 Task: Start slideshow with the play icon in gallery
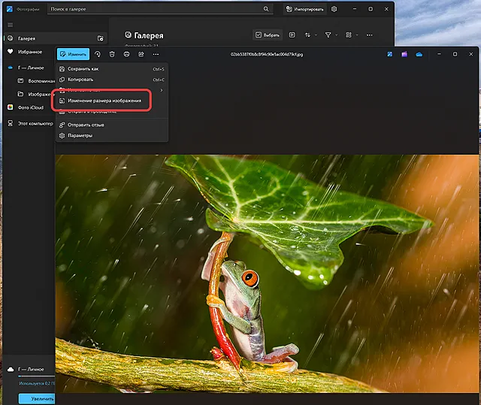[292, 35]
